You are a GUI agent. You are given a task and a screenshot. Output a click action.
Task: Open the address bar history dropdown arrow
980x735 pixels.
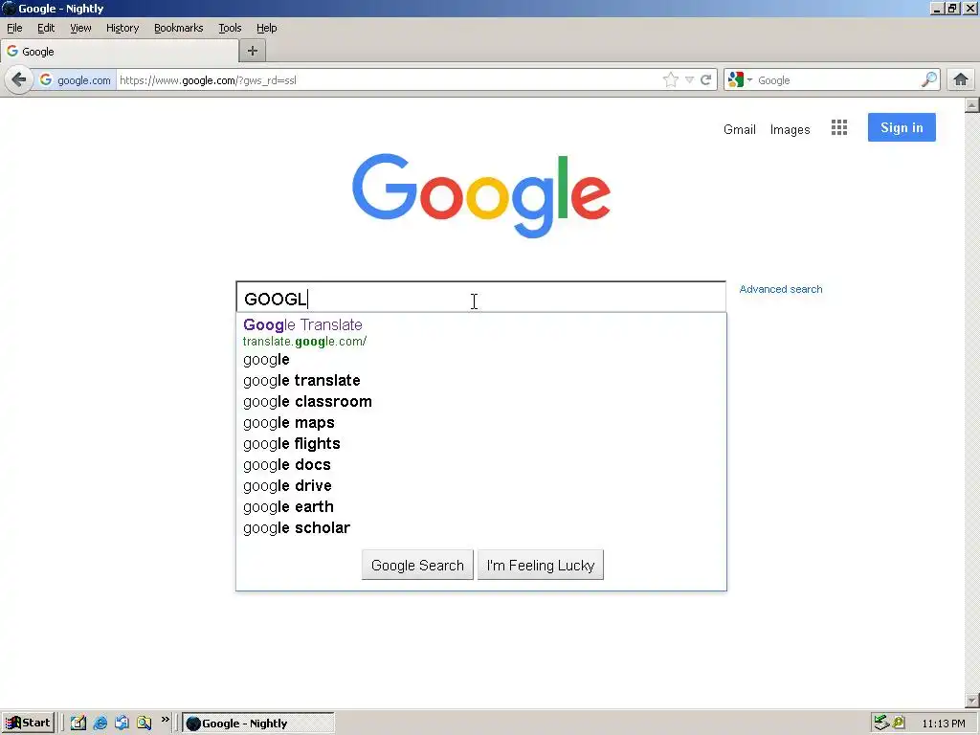[x=689, y=80]
